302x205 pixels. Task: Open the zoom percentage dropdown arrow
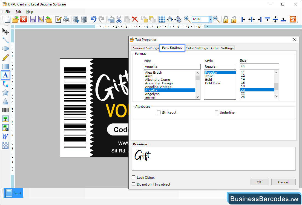tap(210, 19)
